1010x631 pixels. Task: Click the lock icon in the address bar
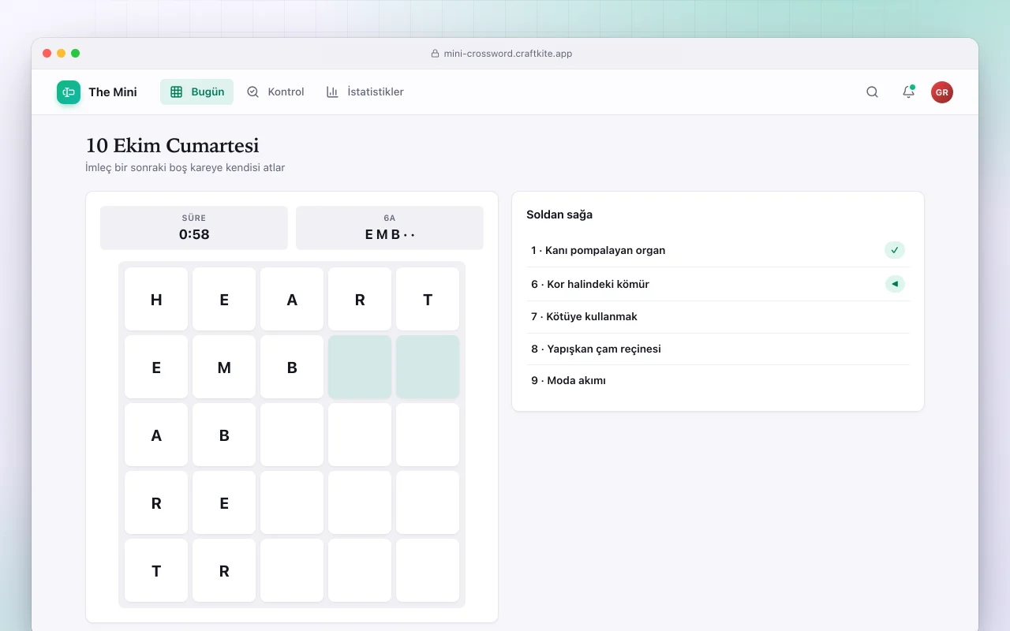pyautogui.click(x=435, y=54)
